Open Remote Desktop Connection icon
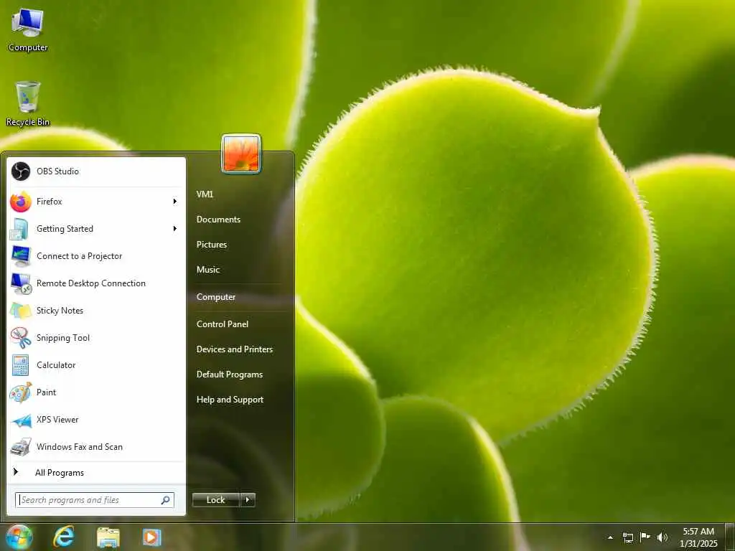The height and width of the screenshot is (551, 735). point(21,283)
